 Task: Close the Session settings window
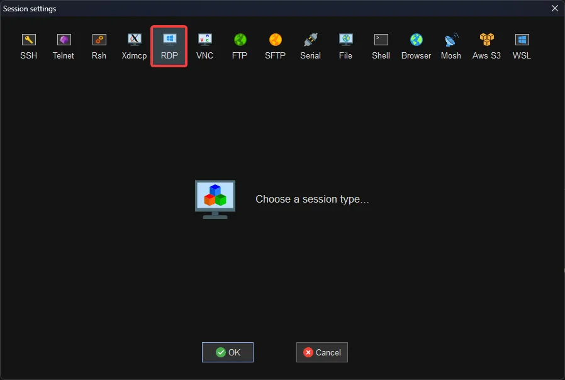(x=554, y=8)
